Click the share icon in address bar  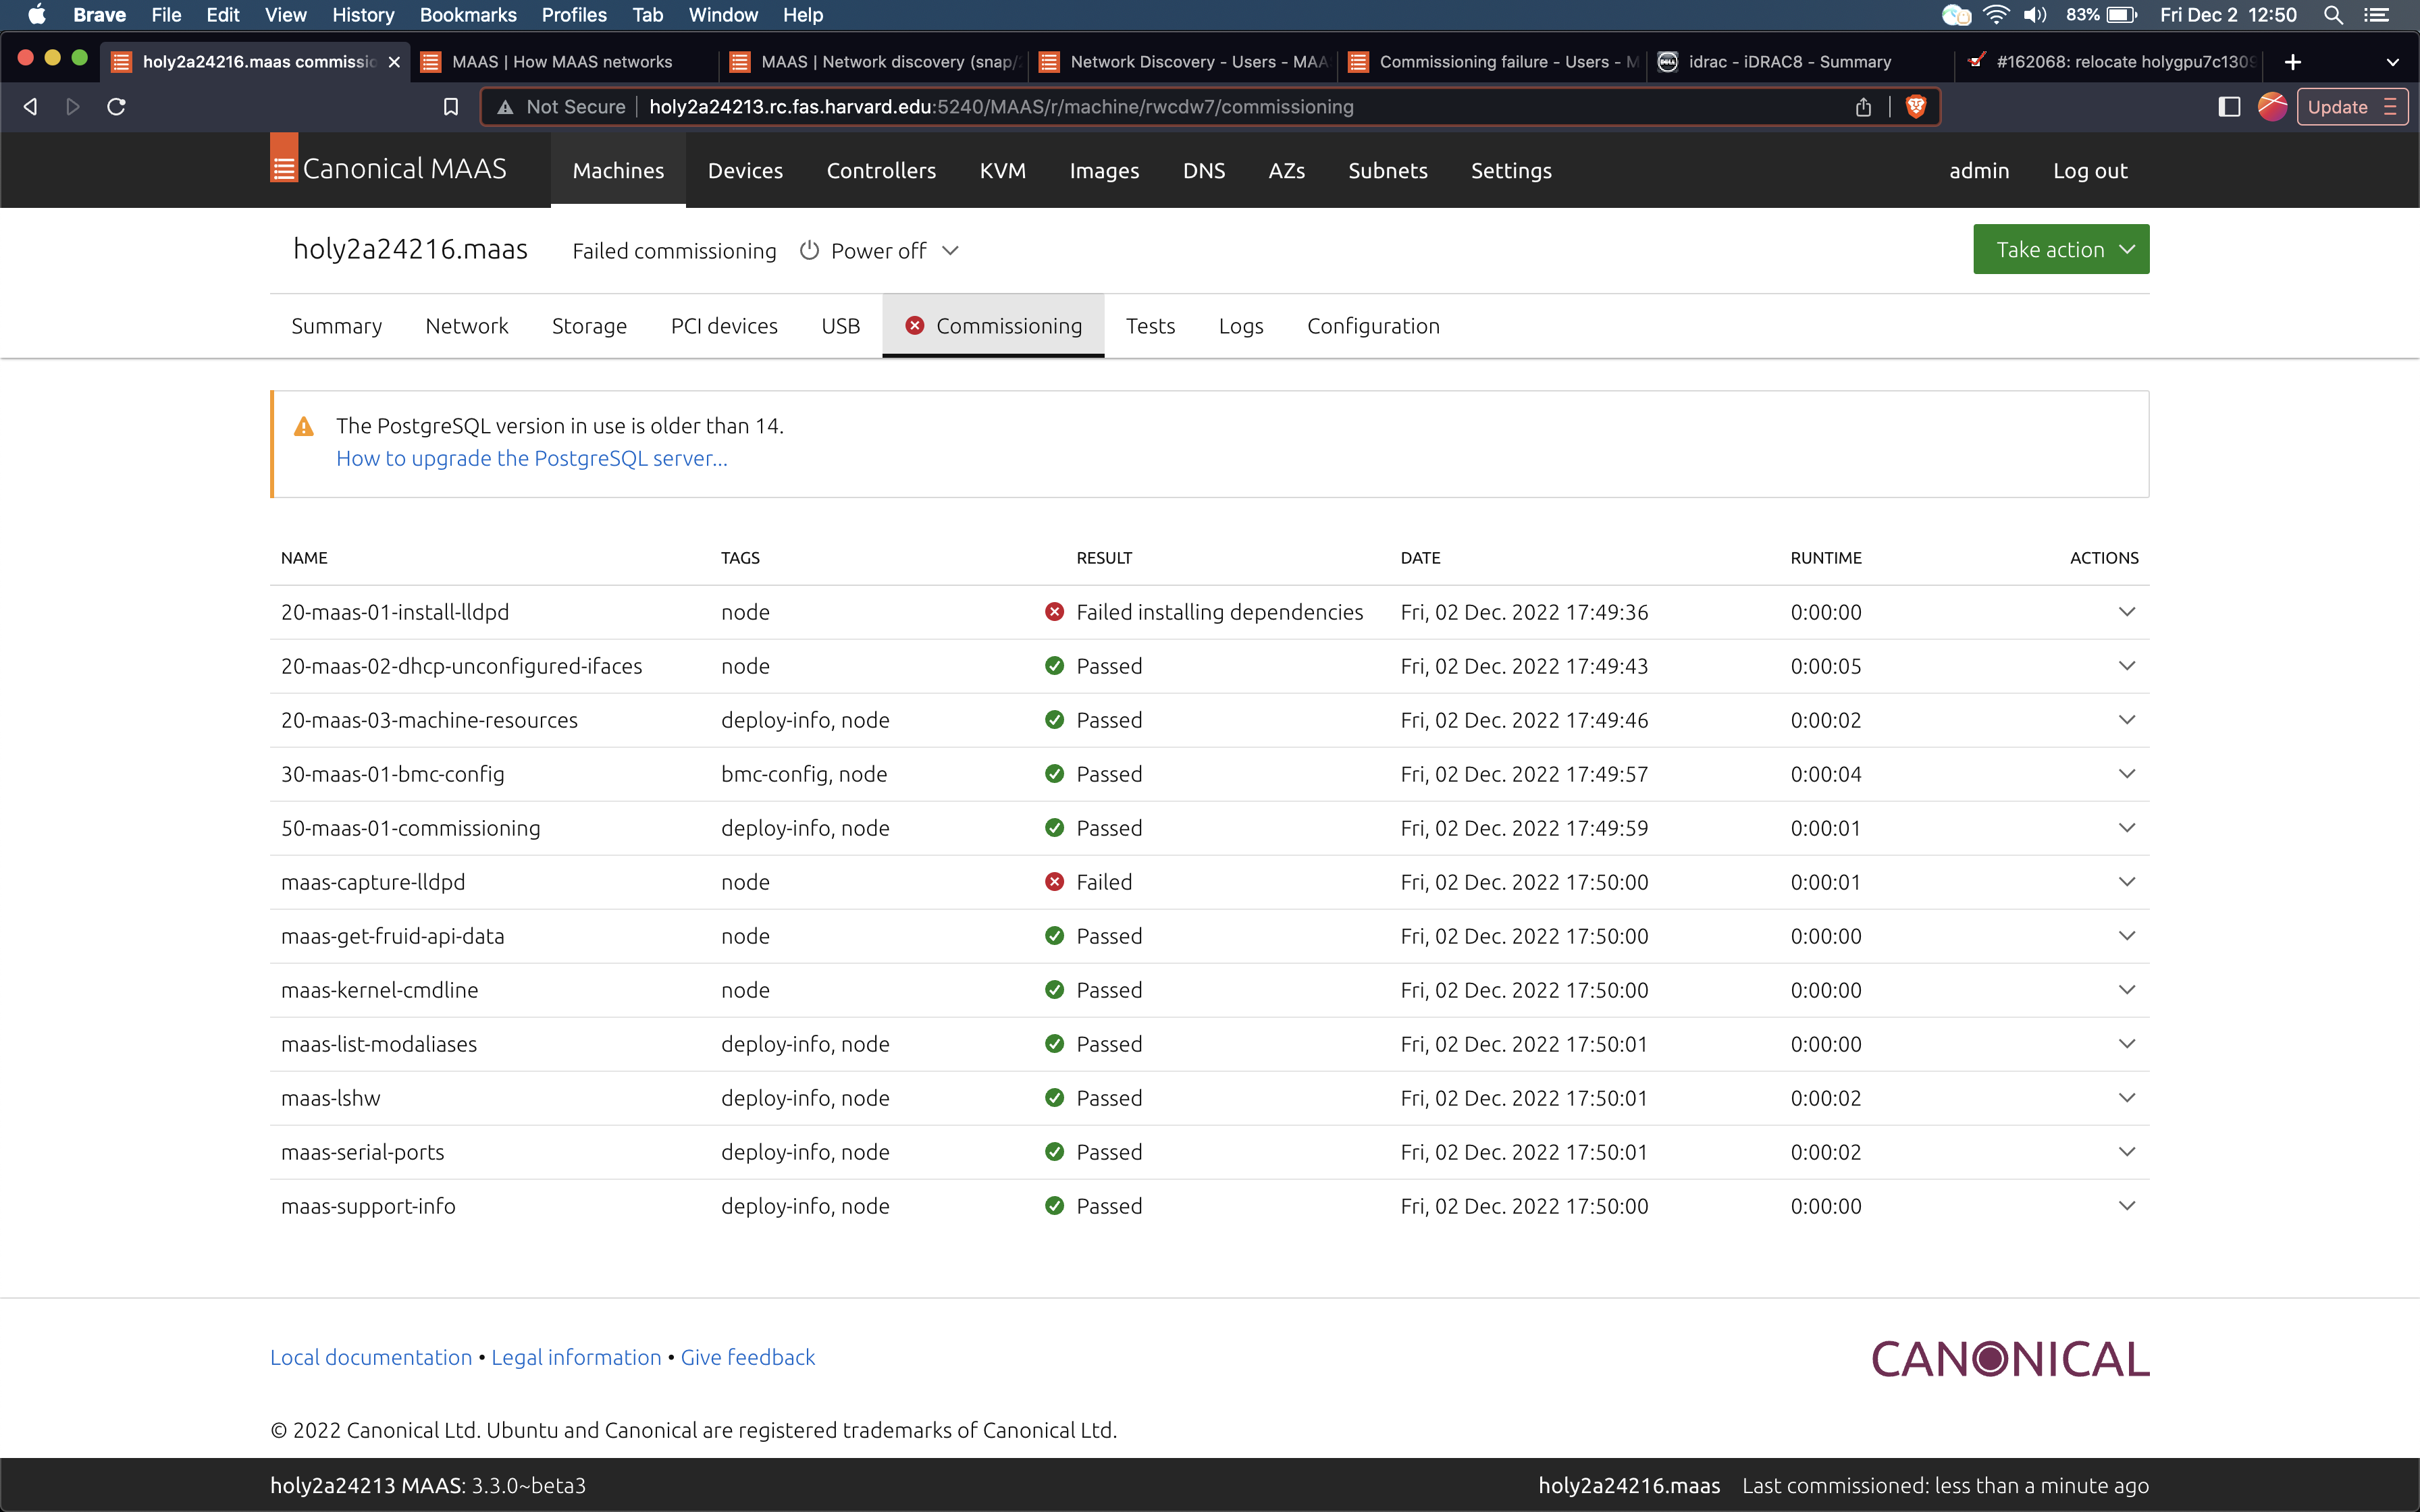tap(1863, 107)
